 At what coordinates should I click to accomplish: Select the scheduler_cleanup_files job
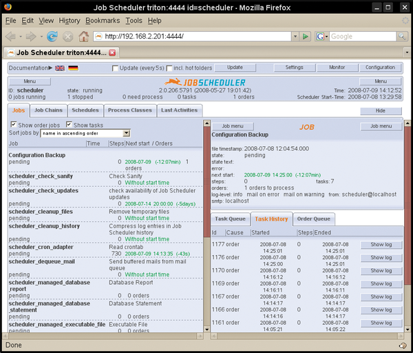click(41, 212)
